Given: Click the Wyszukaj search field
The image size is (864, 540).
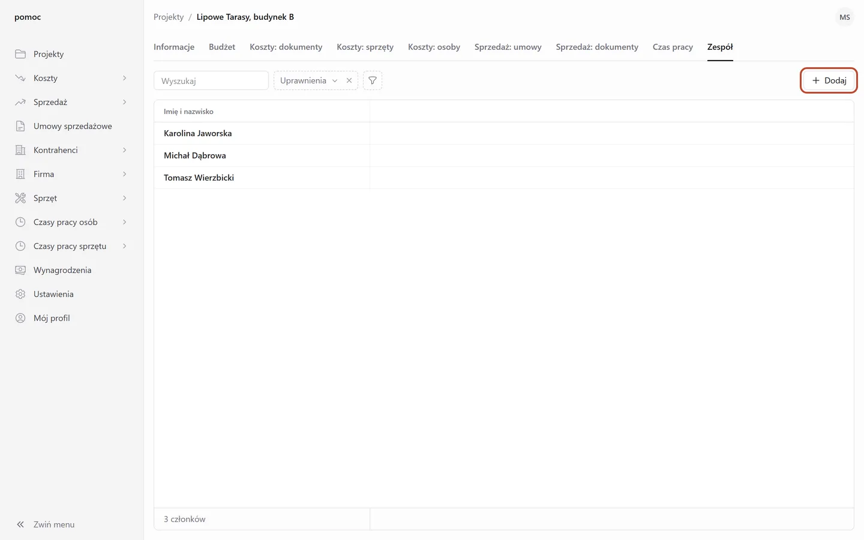Looking at the screenshot, I should [x=211, y=80].
